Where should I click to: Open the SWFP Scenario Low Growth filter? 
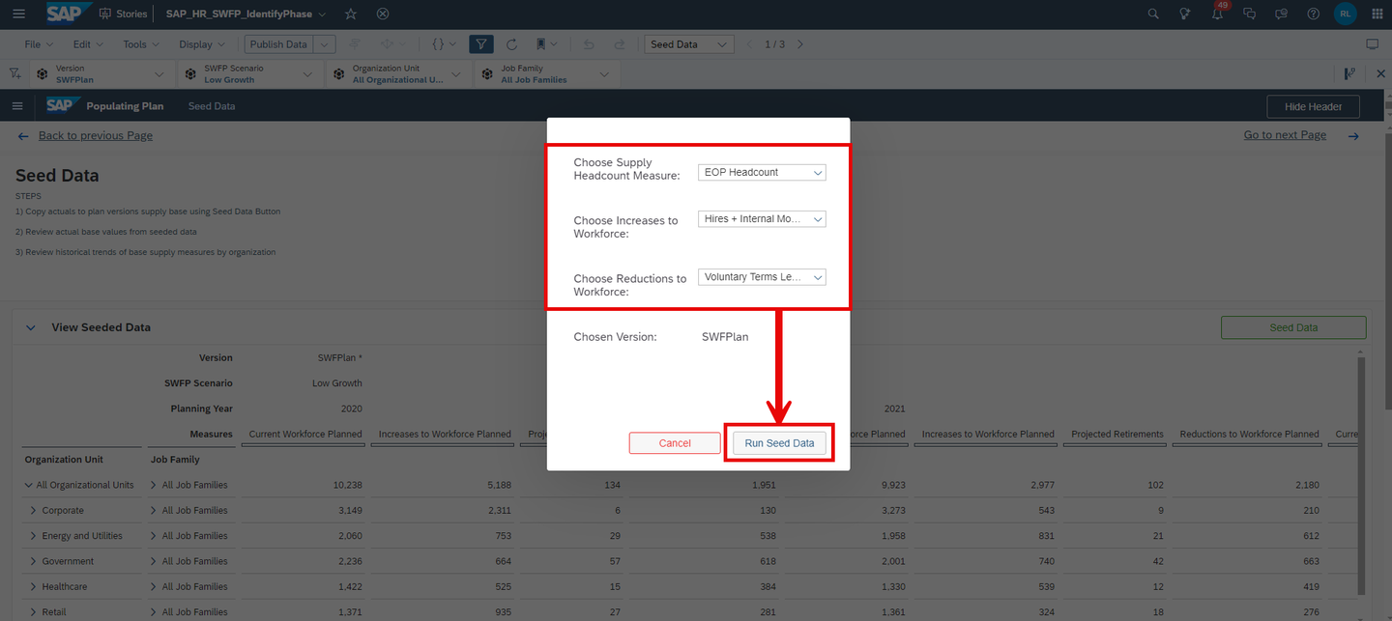coord(249,74)
